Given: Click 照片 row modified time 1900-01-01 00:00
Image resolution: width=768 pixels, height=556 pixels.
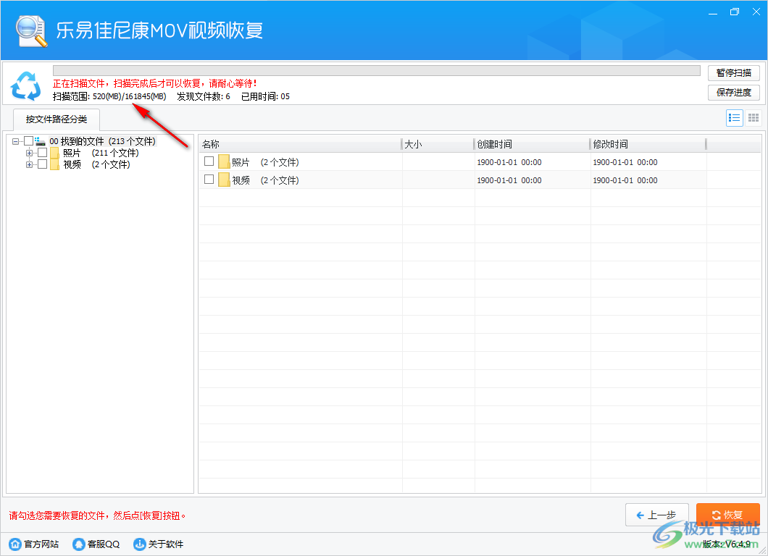Looking at the screenshot, I should pyautogui.click(x=625, y=162).
